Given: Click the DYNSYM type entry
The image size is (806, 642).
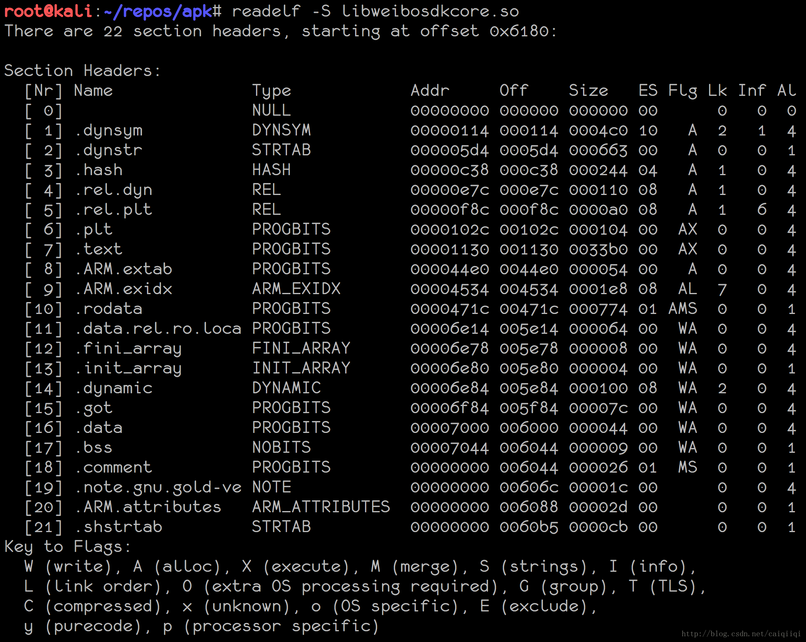Looking at the screenshot, I should pos(282,130).
